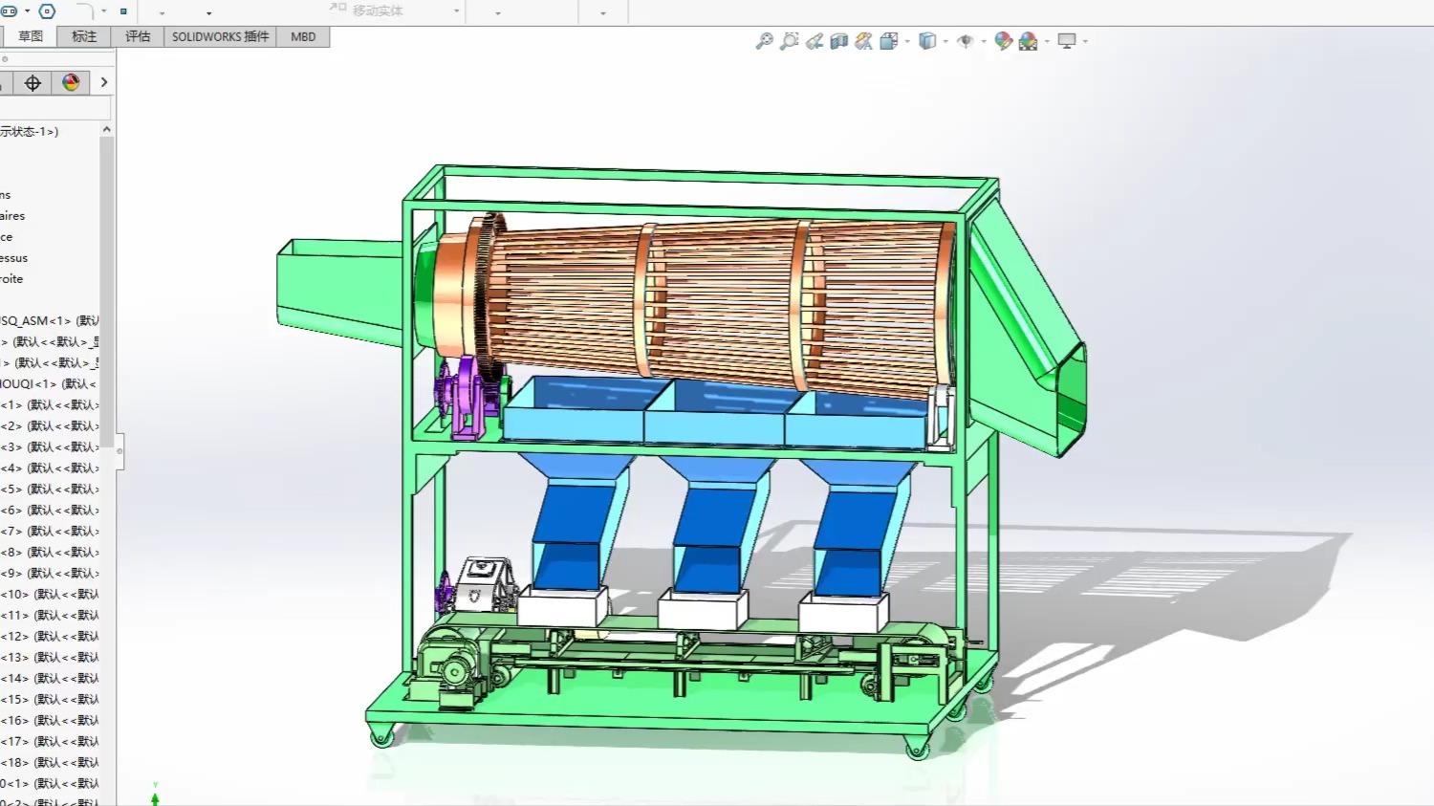Image resolution: width=1434 pixels, height=806 pixels.
Task: Click the Apply Scene icon
Action: 1026,41
